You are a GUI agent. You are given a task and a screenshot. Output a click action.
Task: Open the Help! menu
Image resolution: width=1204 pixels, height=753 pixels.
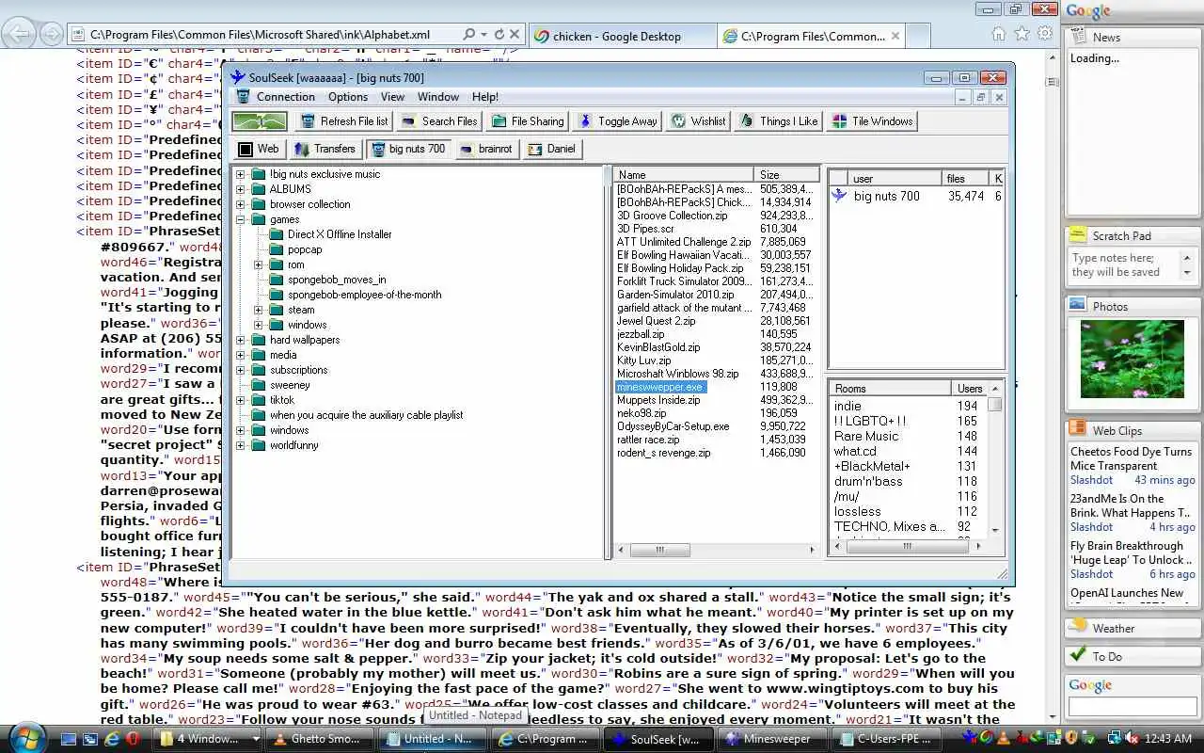coord(485,97)
